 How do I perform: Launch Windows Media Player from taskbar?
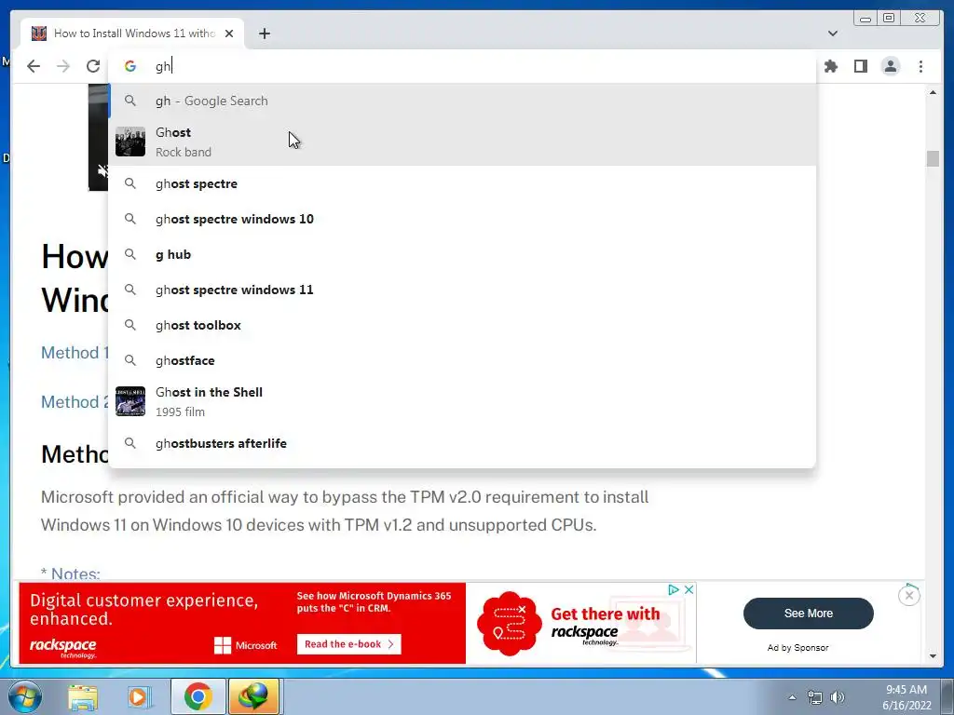pyautogui.click(x=140, y=696)
